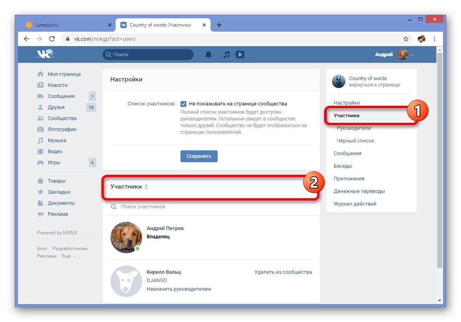Open Кирилл Вальц profile name link
The width and height of the screenshot is (461, 322).
coord(164,272)
